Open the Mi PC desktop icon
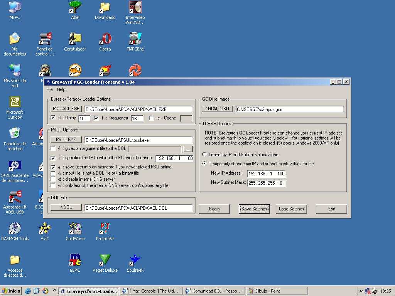The height and width of the screenshot is (296, 395). (x=15, y=10)
